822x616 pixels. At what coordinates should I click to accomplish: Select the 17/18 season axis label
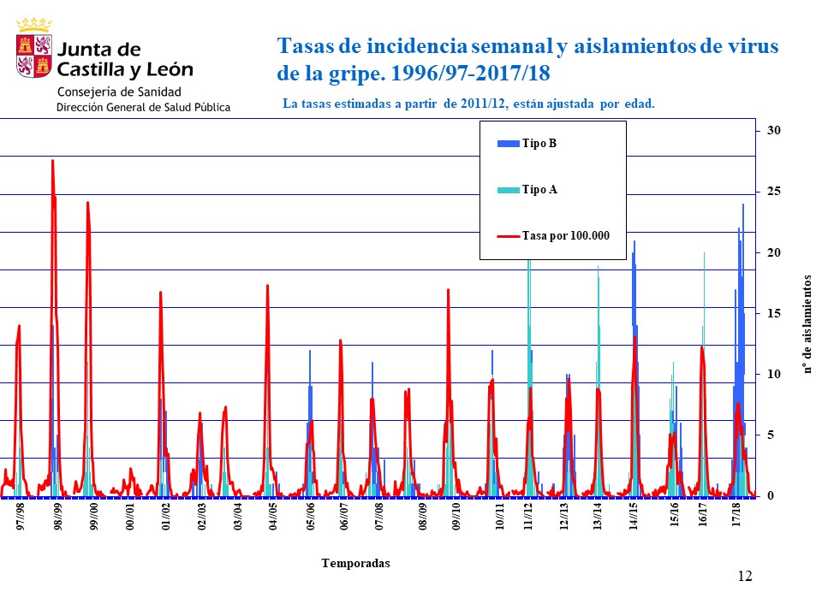pos(737,518)
